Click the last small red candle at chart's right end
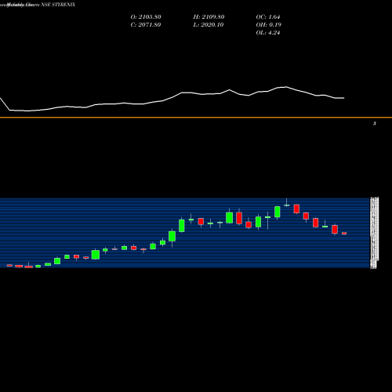Image resolution: width=392 pixels, height=392 pixels. [x=344, y=234]
